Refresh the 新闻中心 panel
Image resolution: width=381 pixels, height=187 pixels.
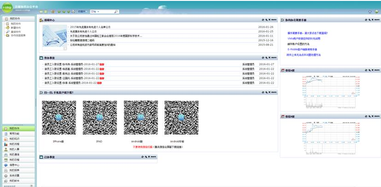click(263, 20)
